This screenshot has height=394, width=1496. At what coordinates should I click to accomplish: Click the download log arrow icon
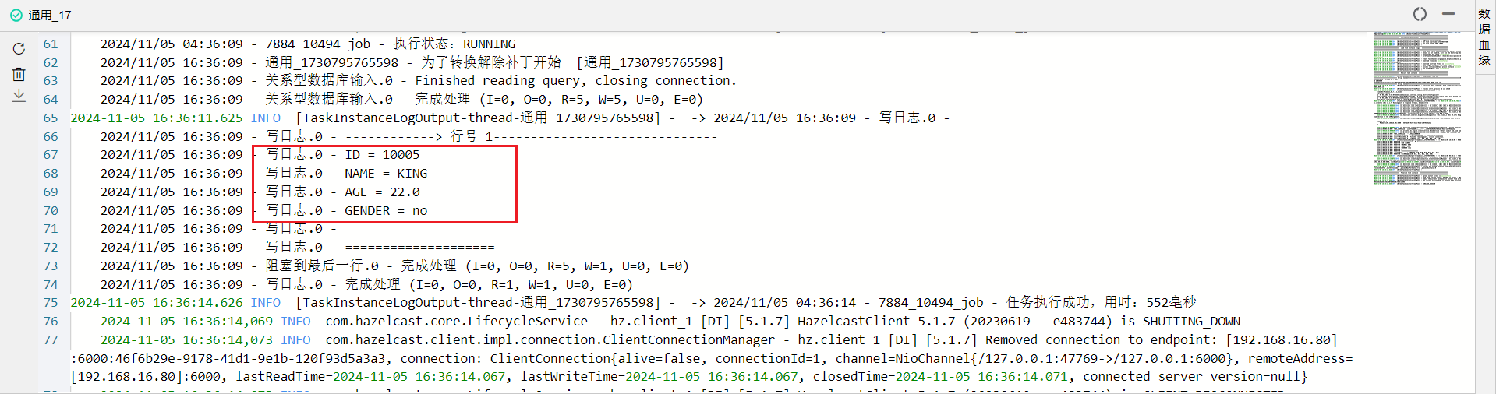pos(19,96)
